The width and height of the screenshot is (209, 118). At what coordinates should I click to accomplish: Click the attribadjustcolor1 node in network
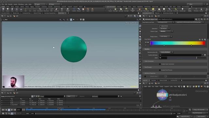pos(162,95)
